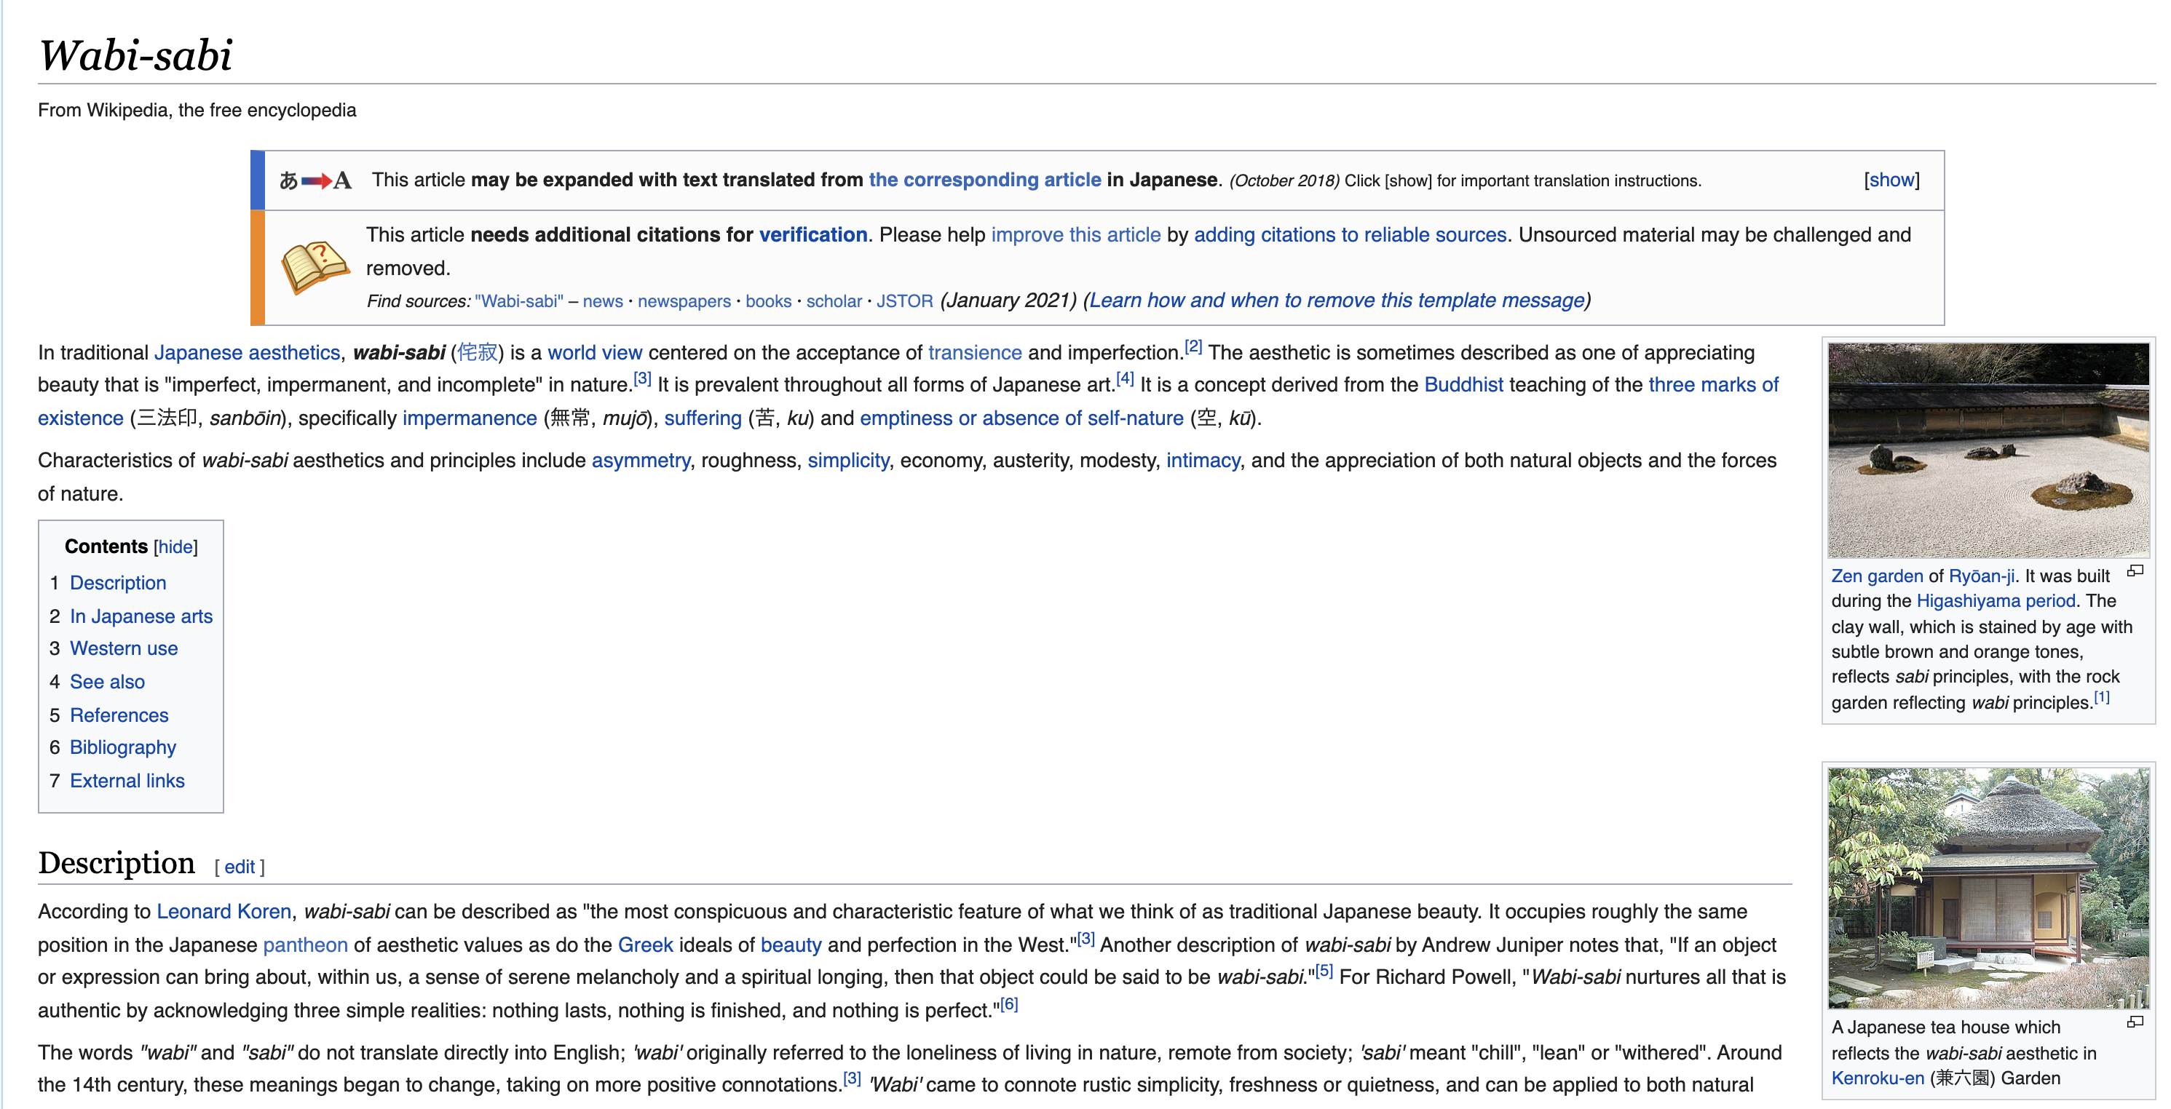Follow the Leonard Koren link
Screen dimensions: 2171x1109
click(x=224, y=912)
